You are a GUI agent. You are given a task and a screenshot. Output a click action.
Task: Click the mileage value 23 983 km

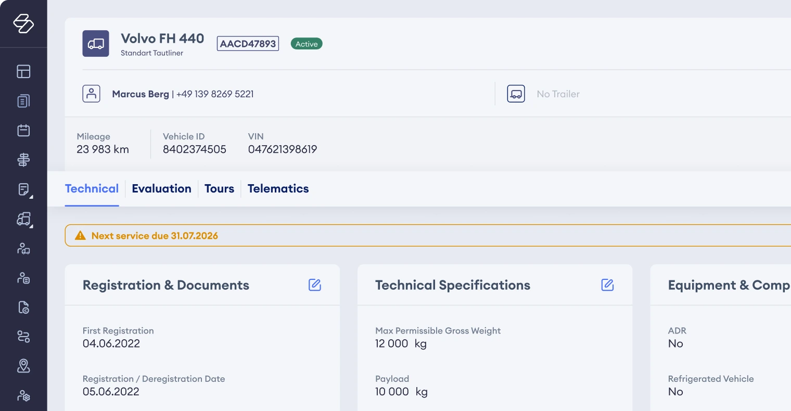[x=103, y=149]
